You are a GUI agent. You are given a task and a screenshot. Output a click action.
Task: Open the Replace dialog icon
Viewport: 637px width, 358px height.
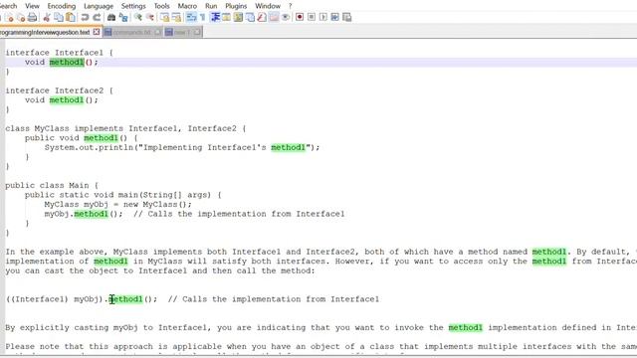coord(123,17)
